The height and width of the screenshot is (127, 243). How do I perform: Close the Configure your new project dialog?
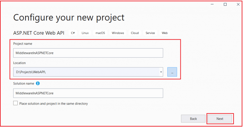coord(238,4)
